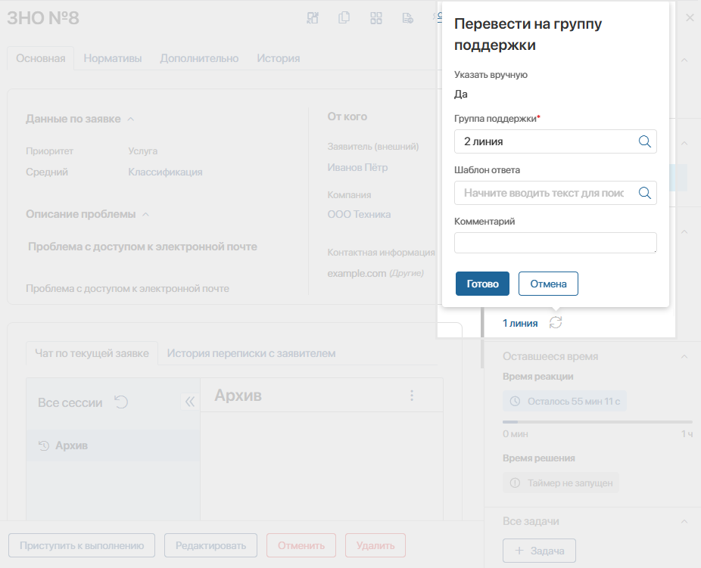This screenshot has width=701, height=568.
Task: Click the change group icon next to 1 линия
Action: [556, 322]
